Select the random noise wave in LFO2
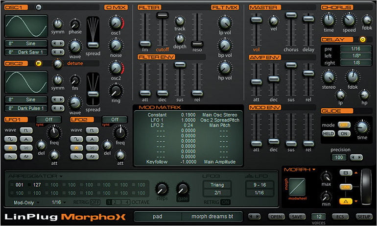The image size is (377, 226). (92, 148)
